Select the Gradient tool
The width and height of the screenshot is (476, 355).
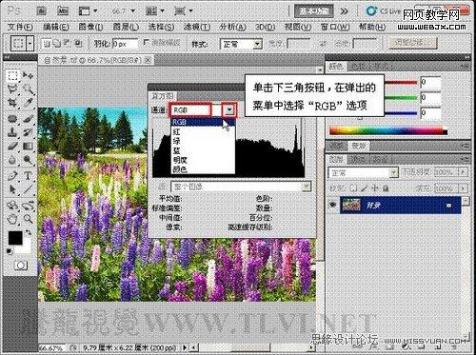click(x=28, y=146)
